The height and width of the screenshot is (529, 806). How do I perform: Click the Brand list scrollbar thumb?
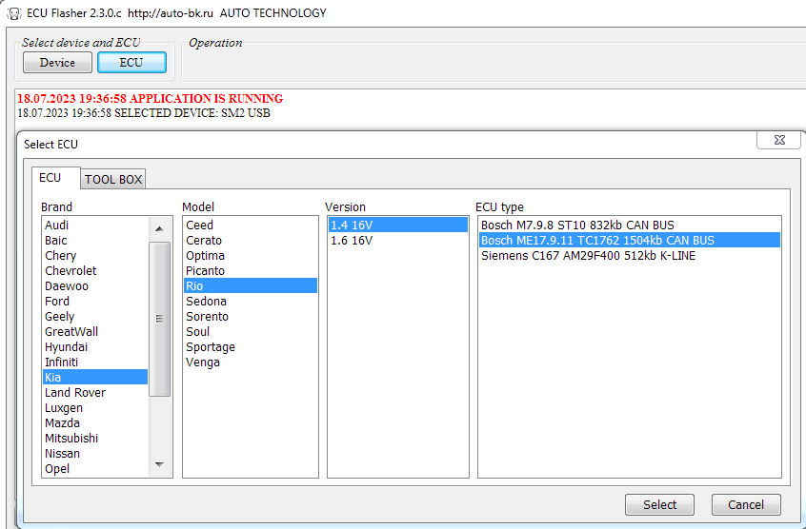coord(160,319)
